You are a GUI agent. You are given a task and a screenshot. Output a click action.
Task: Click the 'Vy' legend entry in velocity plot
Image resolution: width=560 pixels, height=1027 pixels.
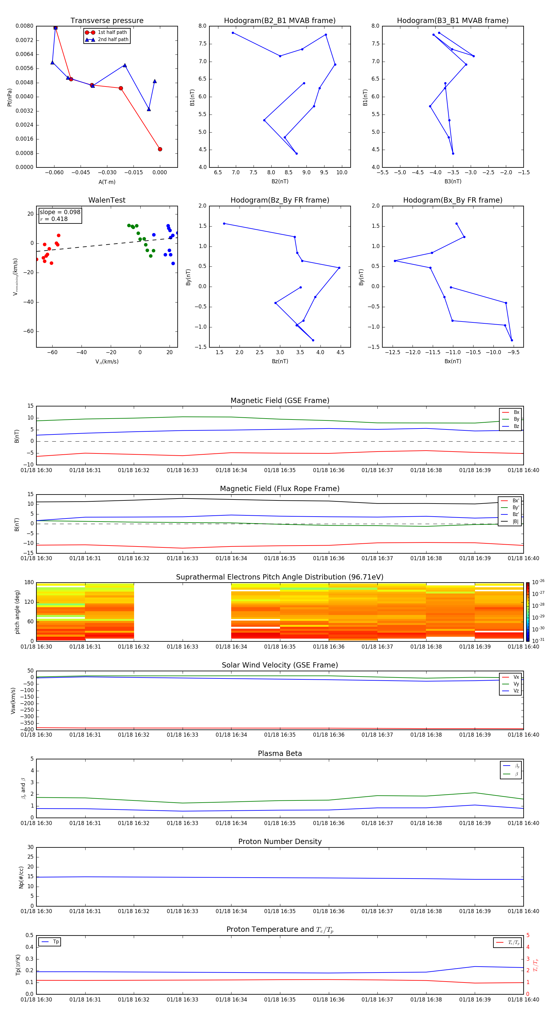(511, 684)
